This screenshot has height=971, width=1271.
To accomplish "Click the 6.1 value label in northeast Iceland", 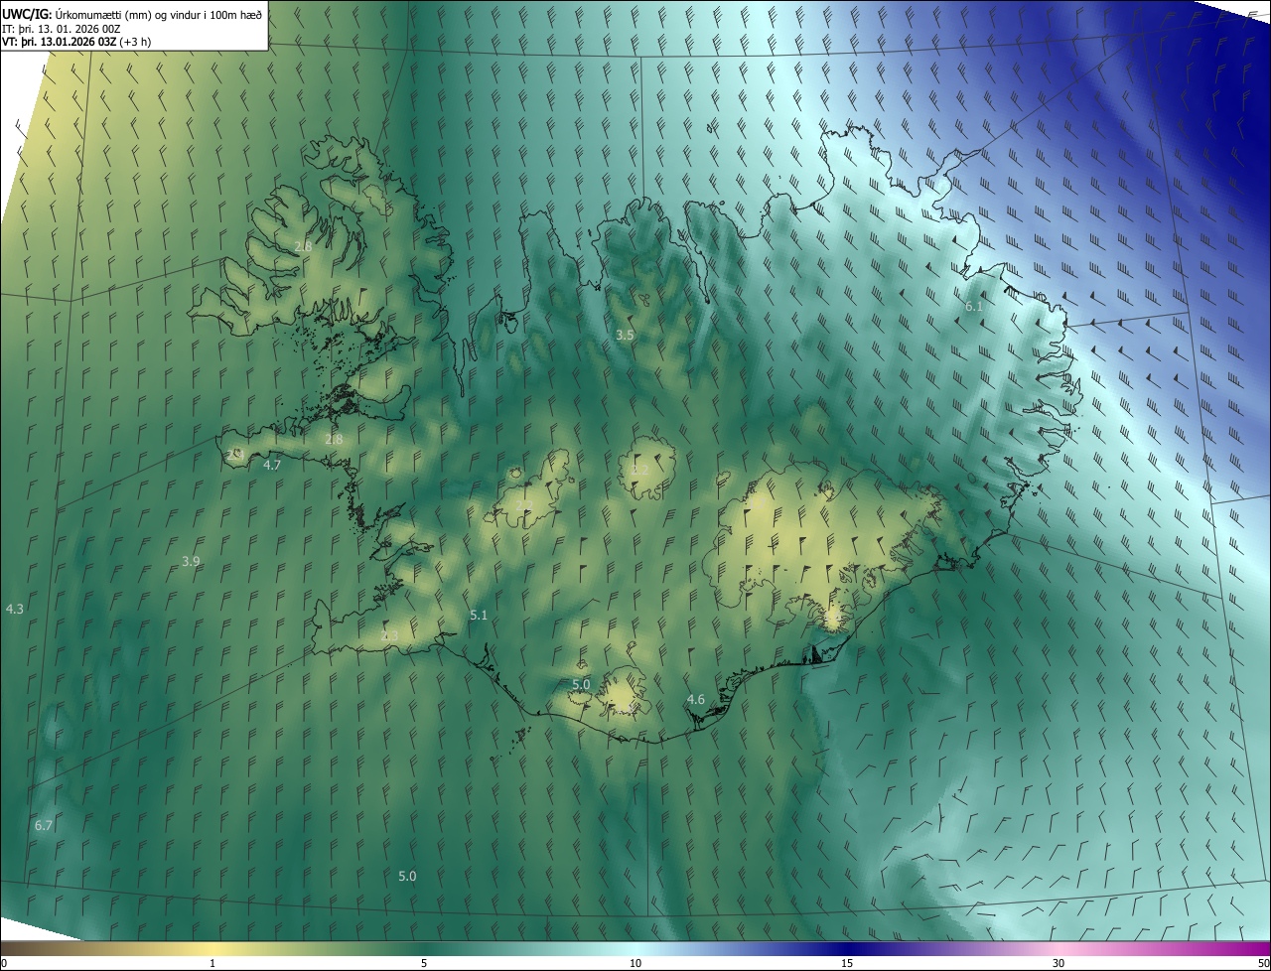I will coord(974,307).
